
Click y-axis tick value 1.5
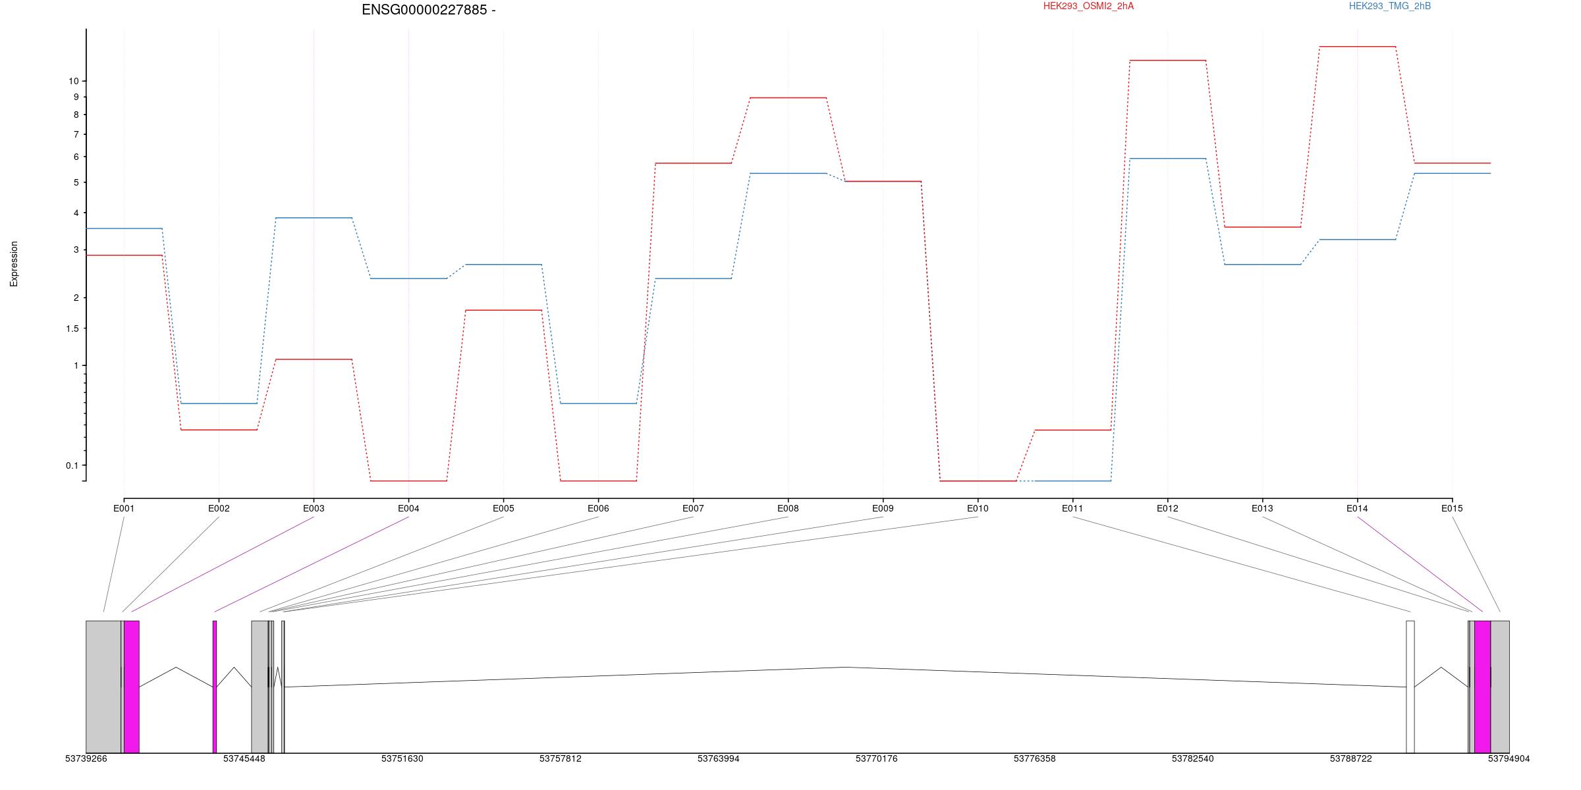[72, 329]
